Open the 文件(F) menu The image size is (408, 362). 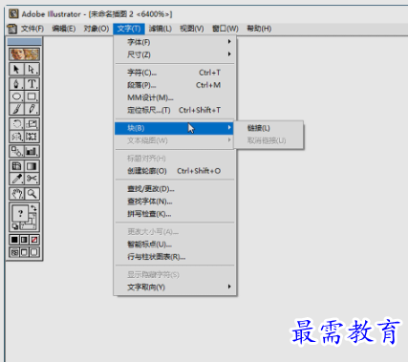(32, 29)
